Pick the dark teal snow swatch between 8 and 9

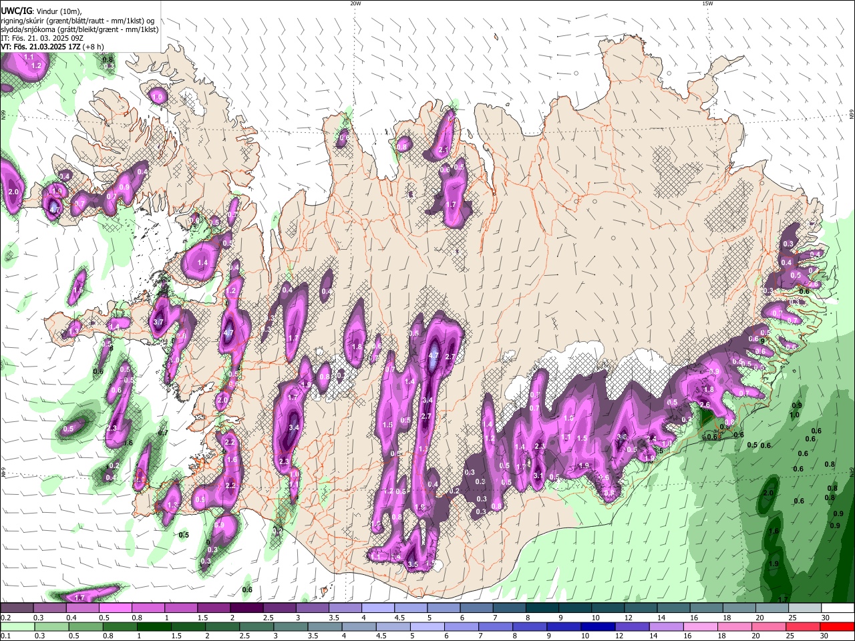542,608
